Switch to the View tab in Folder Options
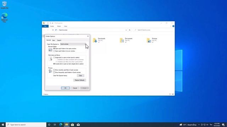The height and width of the screenshot is (127, 227). pos(54,40)
